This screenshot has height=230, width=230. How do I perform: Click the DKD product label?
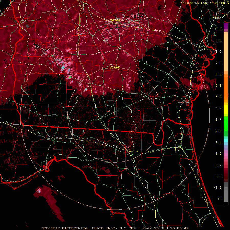tap(224, 15)
